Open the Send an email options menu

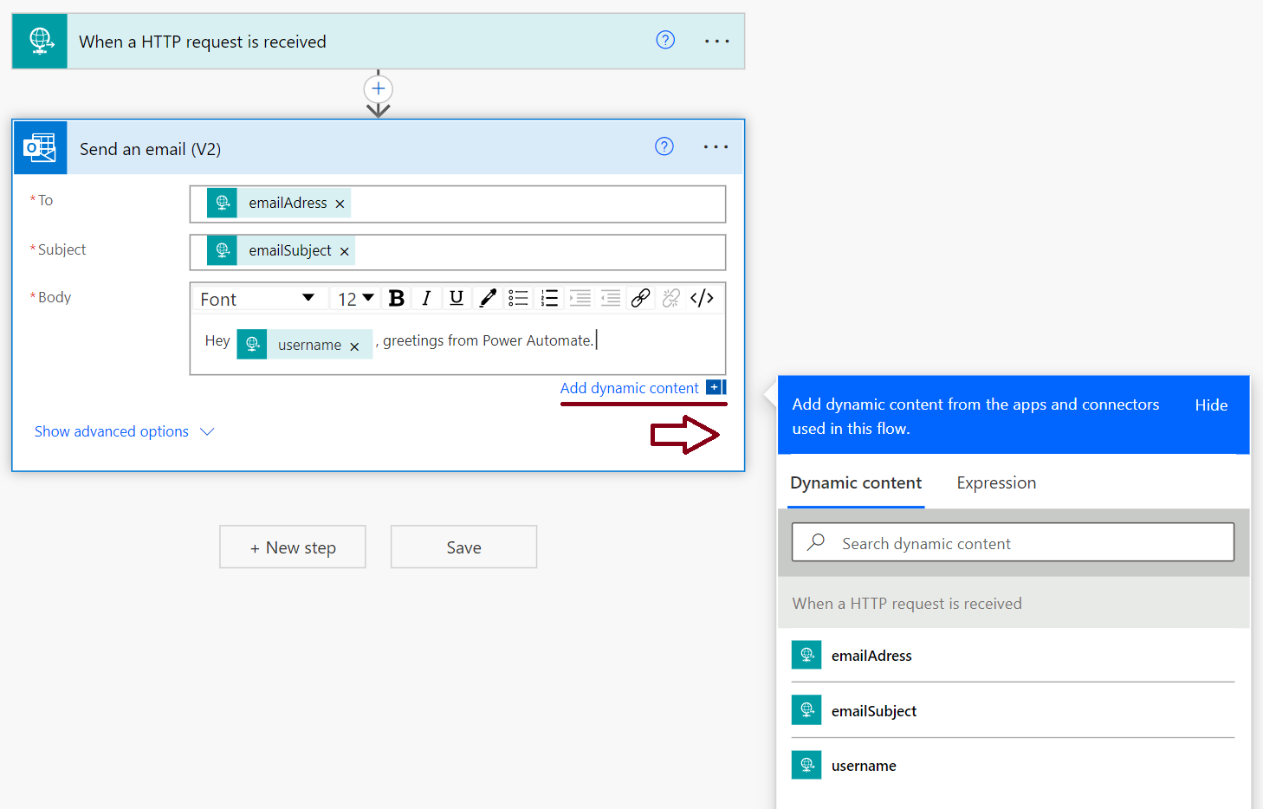click(x=716, y=147)
